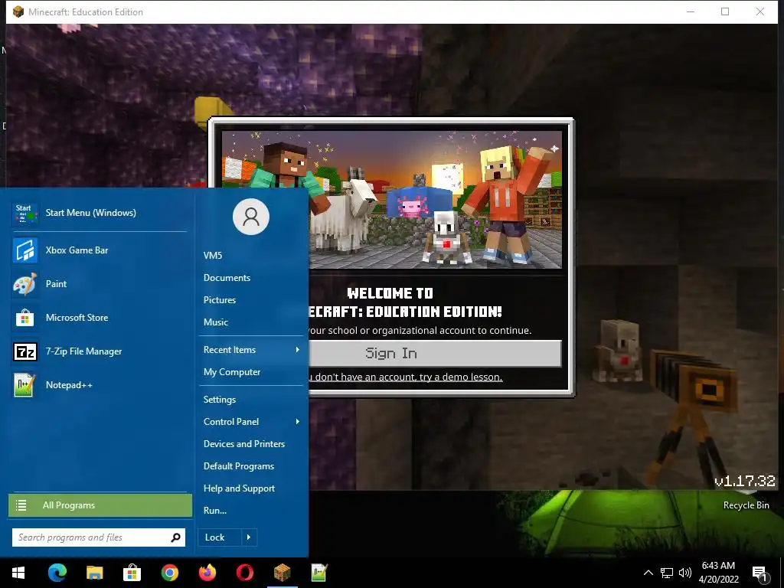Open 7-Zip File Manager
This screenshot has height=588, width=784.
(99, 351)
